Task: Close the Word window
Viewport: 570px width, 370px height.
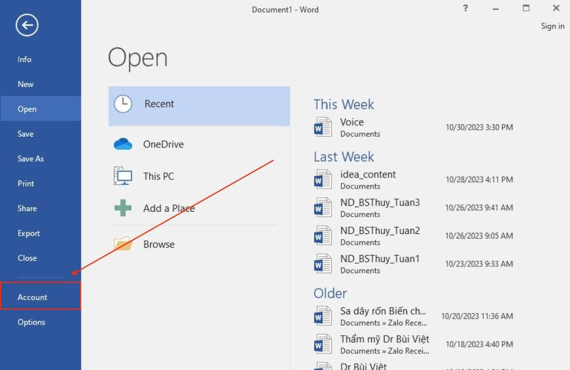Action: coord(556,8)
